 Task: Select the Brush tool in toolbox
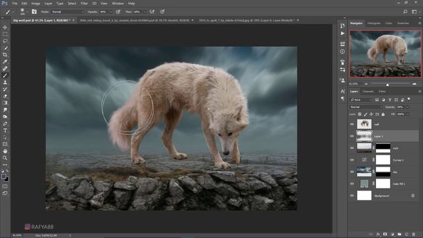[x=5, y=75]
